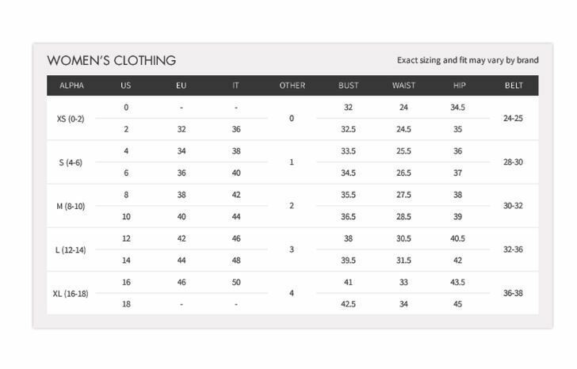Click the BELT column header

point(514,86)
